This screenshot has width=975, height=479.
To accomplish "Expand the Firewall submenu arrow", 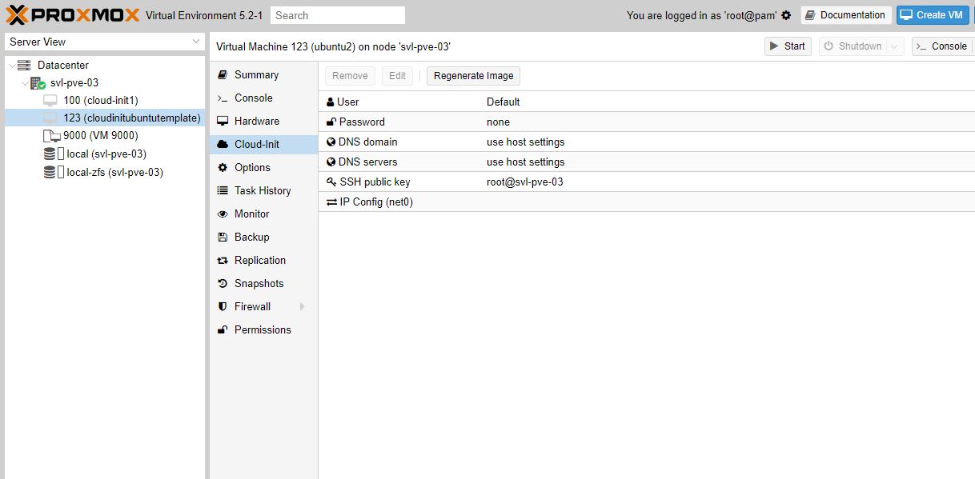I will (x=302, y=307).
